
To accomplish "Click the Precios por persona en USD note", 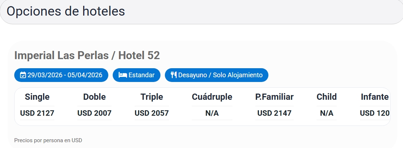I will tap(48, 140).
